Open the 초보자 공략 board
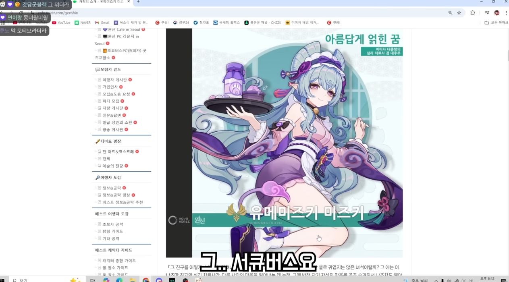Viewport: 509px width, 282px height. [113, 224]
